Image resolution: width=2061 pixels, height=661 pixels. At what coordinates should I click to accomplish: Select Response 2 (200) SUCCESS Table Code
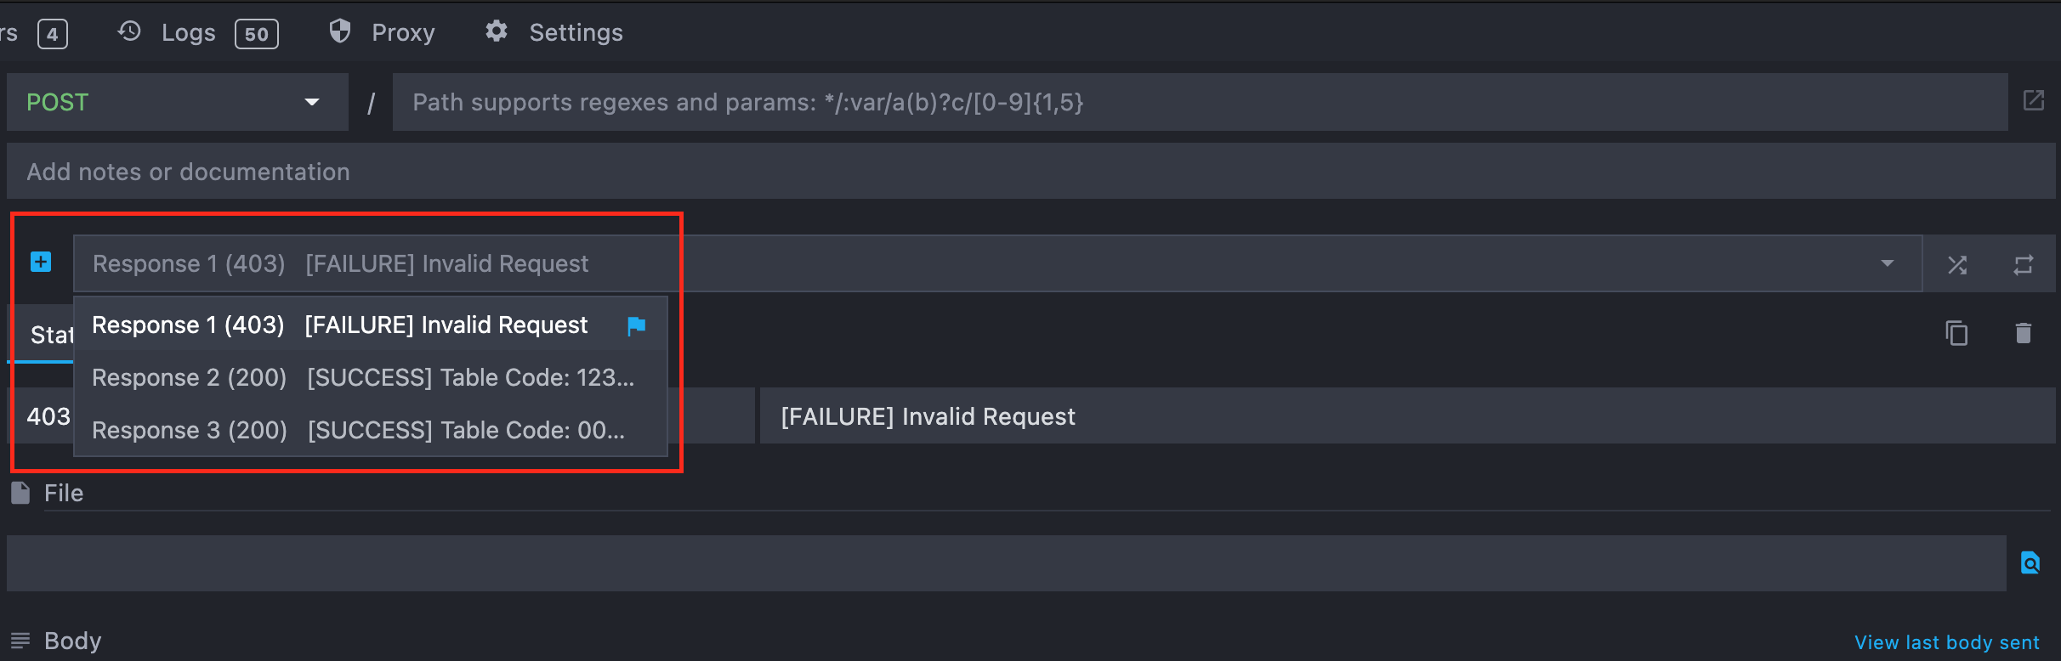364,377
